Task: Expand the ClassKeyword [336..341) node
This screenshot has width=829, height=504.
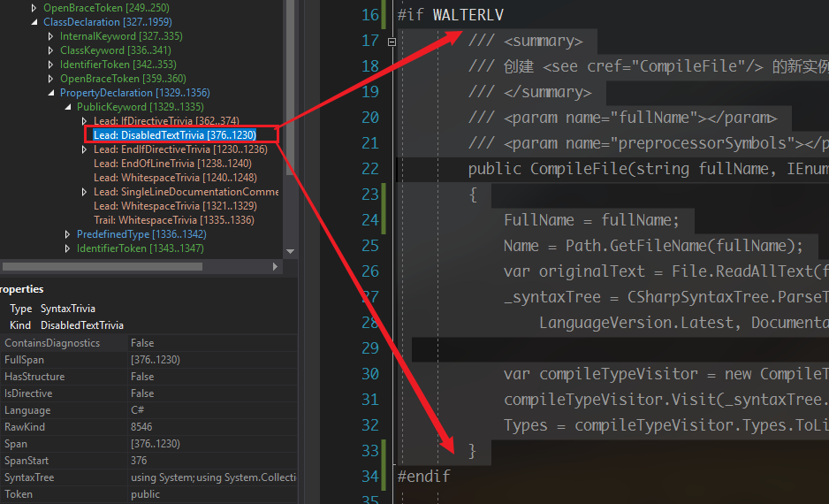Action: tap(50, 50)
